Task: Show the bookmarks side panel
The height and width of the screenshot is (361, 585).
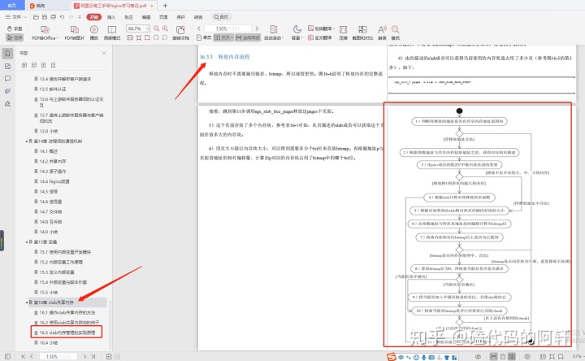Action: pyautogui.click(x=7, y=54)
